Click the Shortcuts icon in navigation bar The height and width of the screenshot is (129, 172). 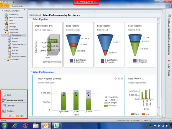[x=22, y=116]
